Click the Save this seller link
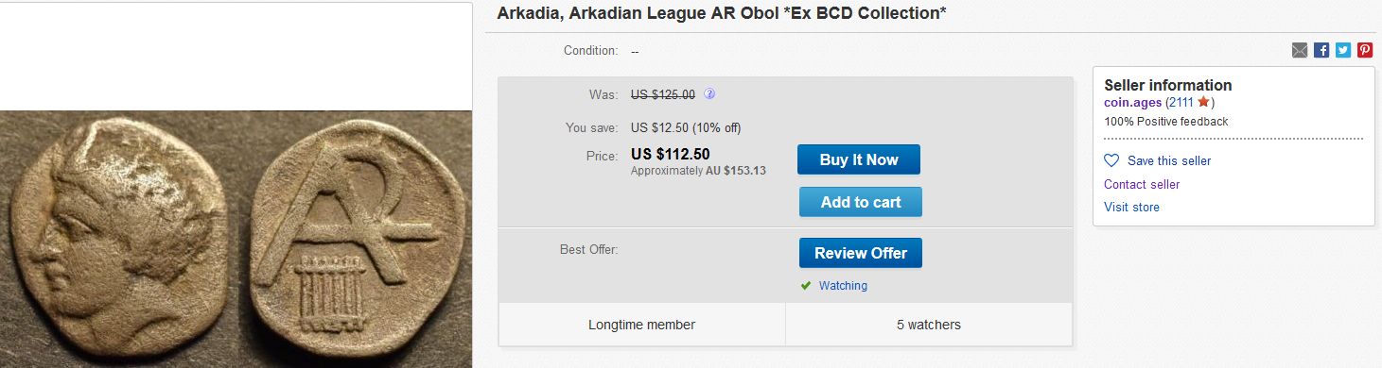 [1169, 161]
